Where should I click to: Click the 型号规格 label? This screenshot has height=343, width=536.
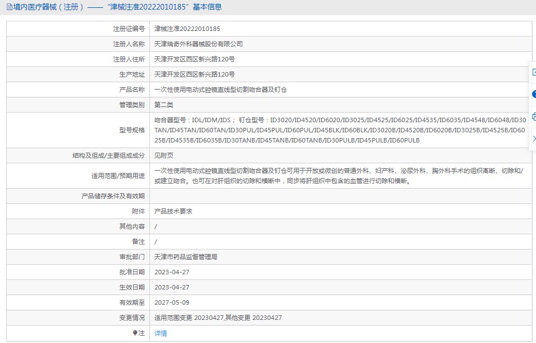(x=132, y=130)
